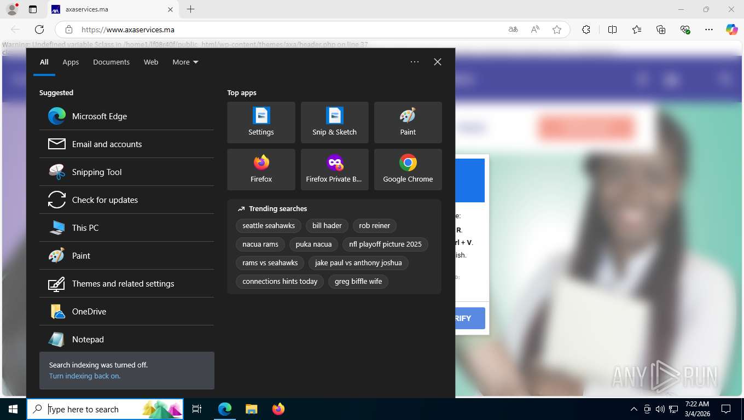Viewport: 744px width, 420px height.
Task: Add page to favorites star icon
Action: click(x=557, y=30)
